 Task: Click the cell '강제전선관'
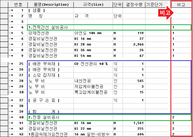51,33
